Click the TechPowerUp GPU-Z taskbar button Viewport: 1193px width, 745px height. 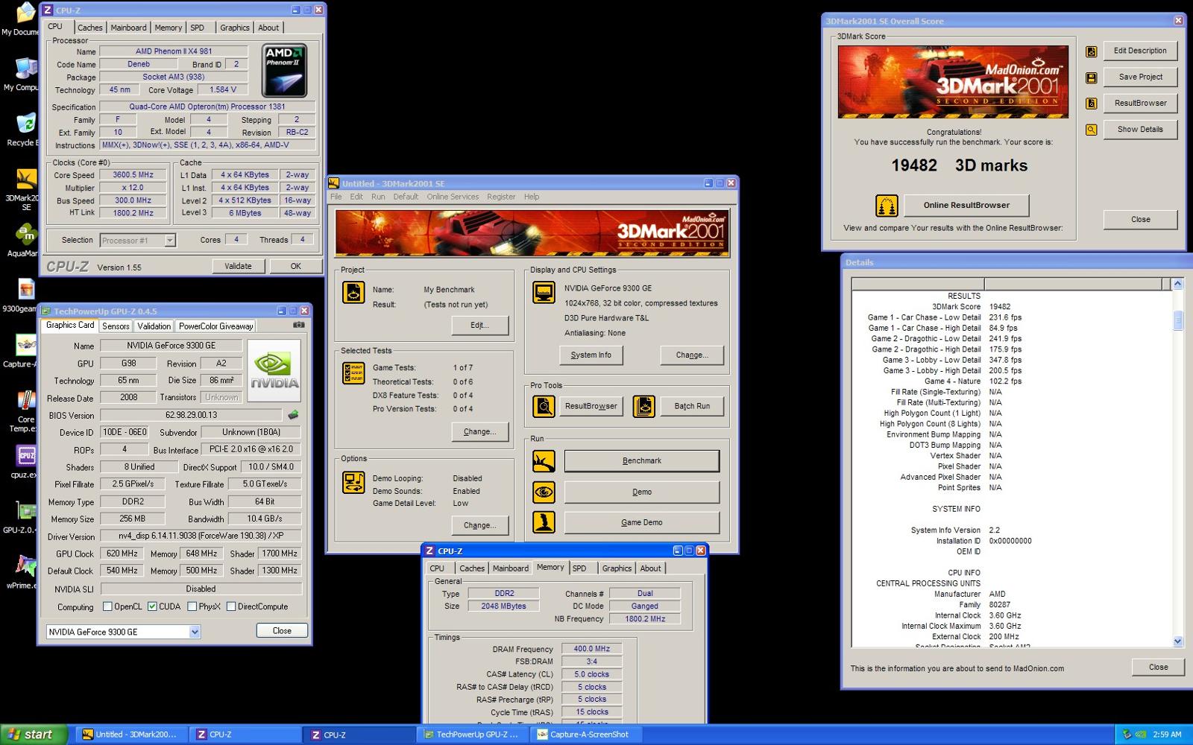pos(473,735)
